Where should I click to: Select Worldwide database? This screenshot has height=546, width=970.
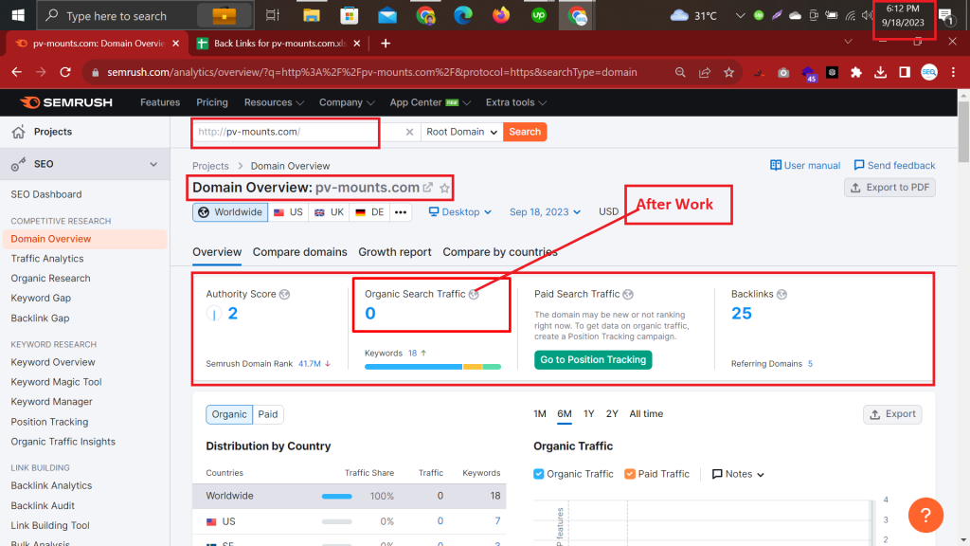(x=230, y=212)
